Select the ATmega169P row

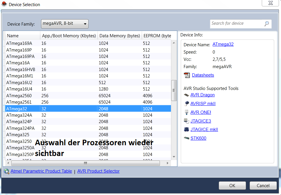coord(88,50)
